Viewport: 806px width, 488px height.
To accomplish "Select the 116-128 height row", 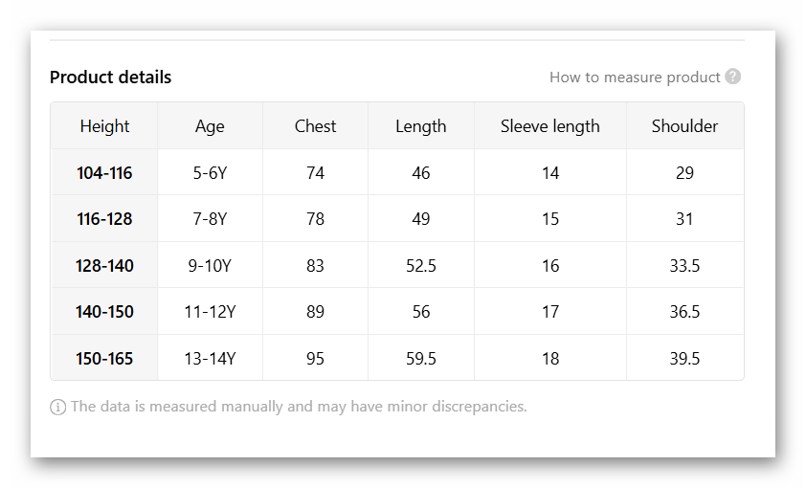I will (104, 219).
